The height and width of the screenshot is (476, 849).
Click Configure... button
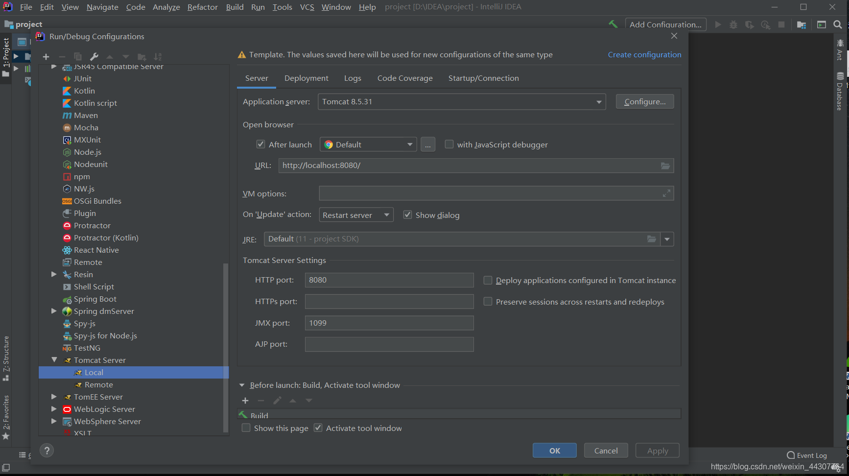[x=645, y=101]
